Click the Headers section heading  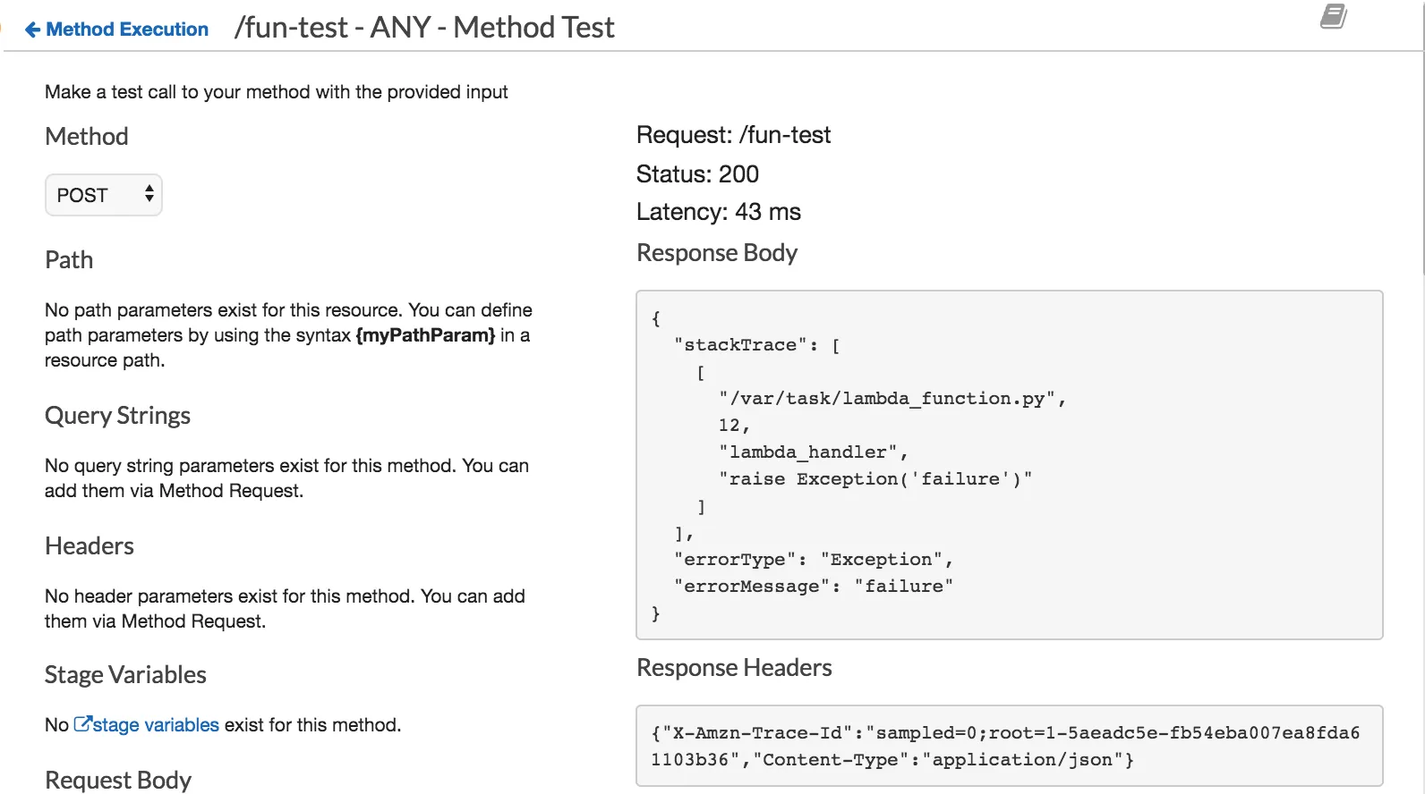[x=90, y=546]
